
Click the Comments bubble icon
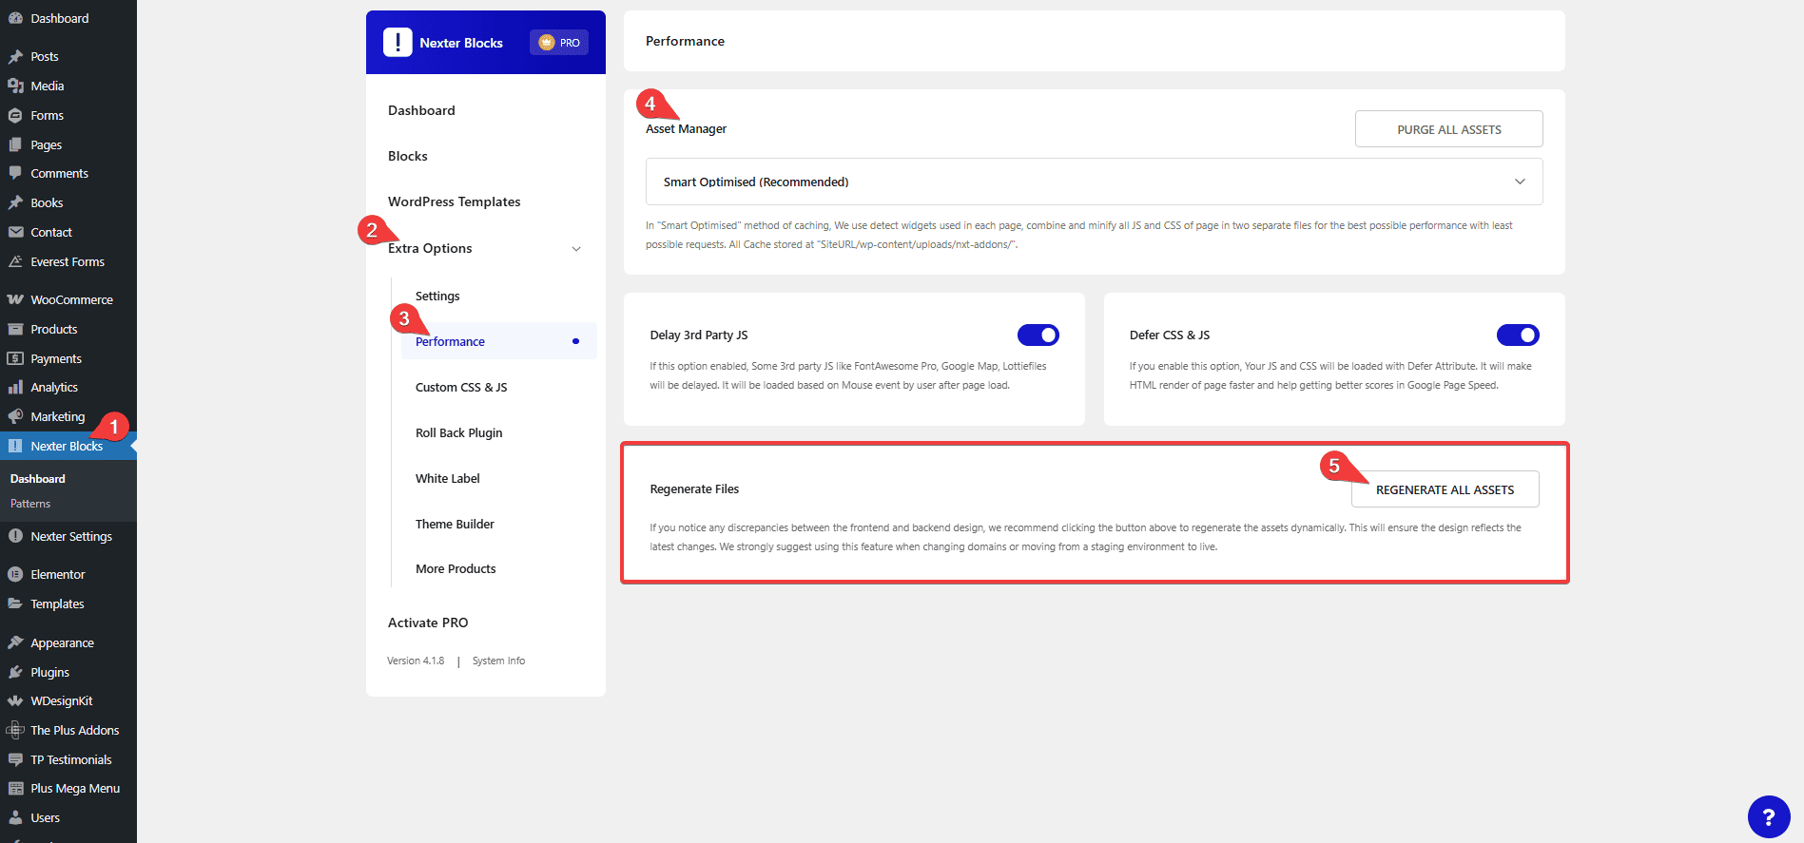coord(15,174)
